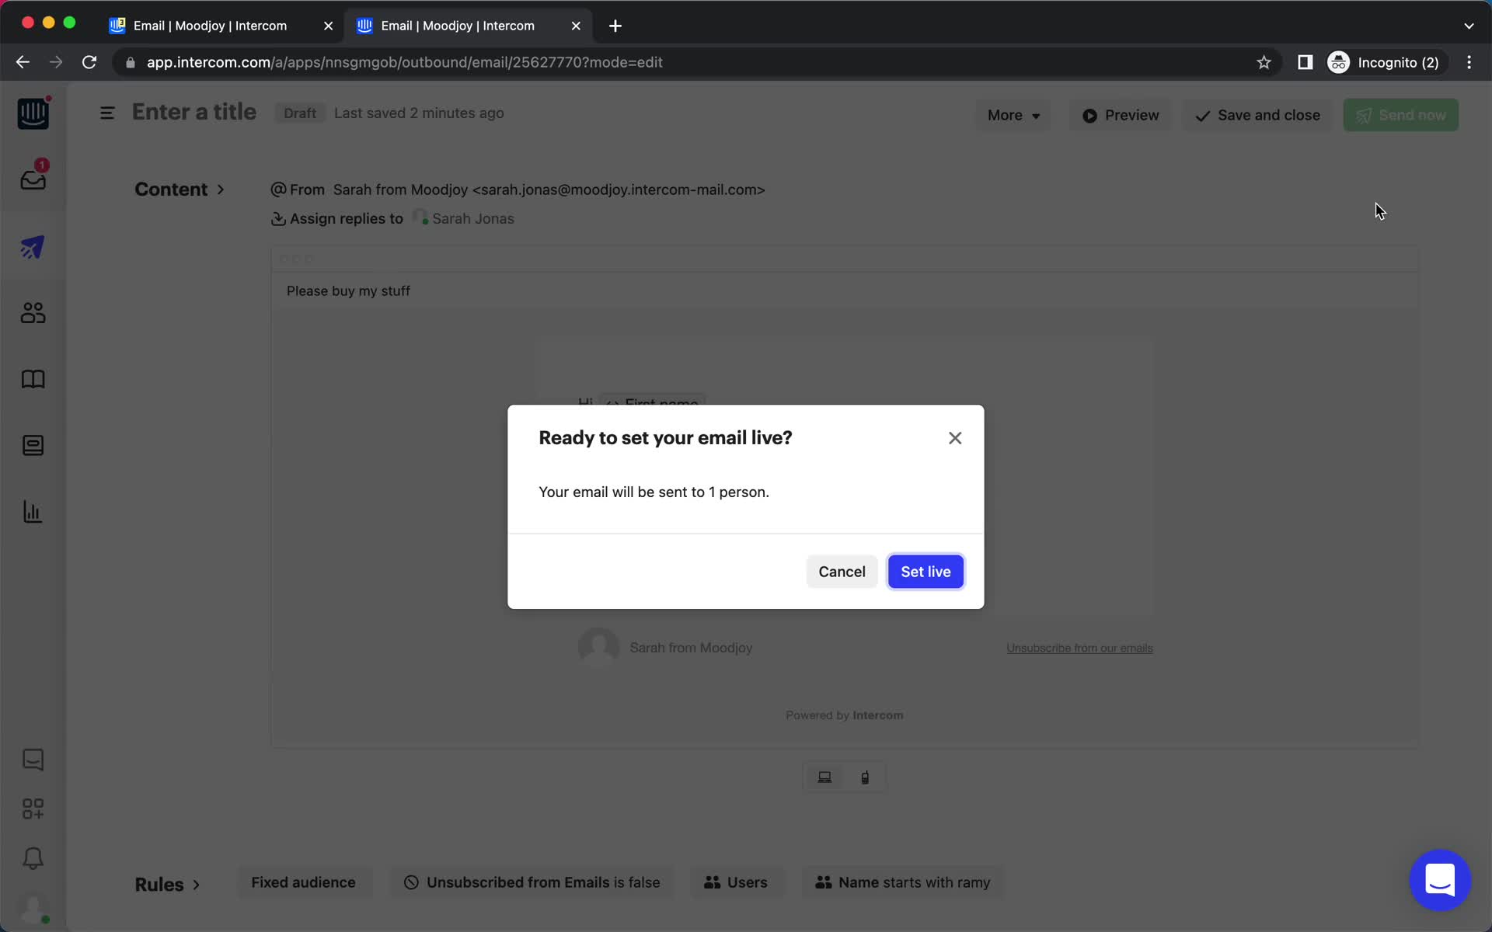Click Cancel to dismiss the dialog
The height and width of the screenshot is (932, 1492).
841,571
